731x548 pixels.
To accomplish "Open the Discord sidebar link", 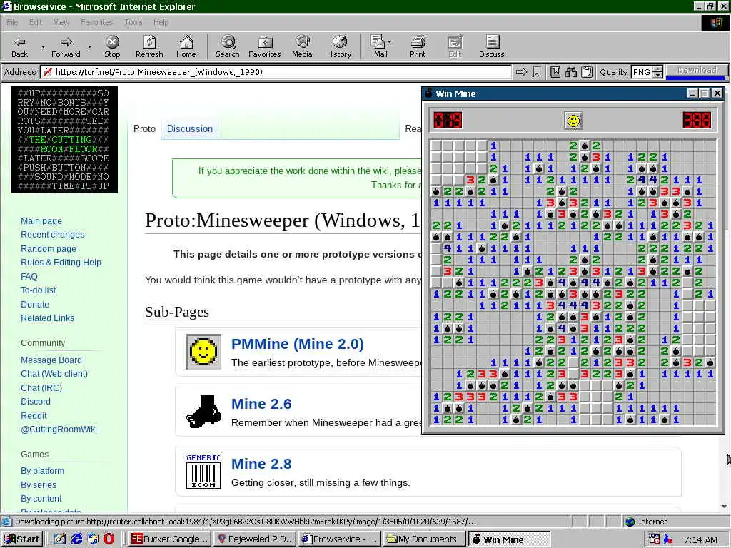I will (x=36, y=401).
